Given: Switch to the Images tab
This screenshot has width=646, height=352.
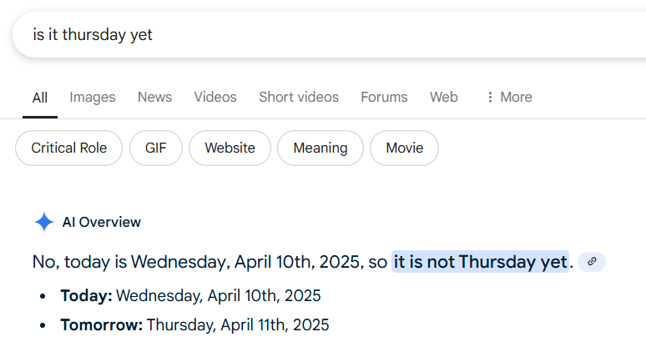Looking at the screenshot, I should (93, 98).
